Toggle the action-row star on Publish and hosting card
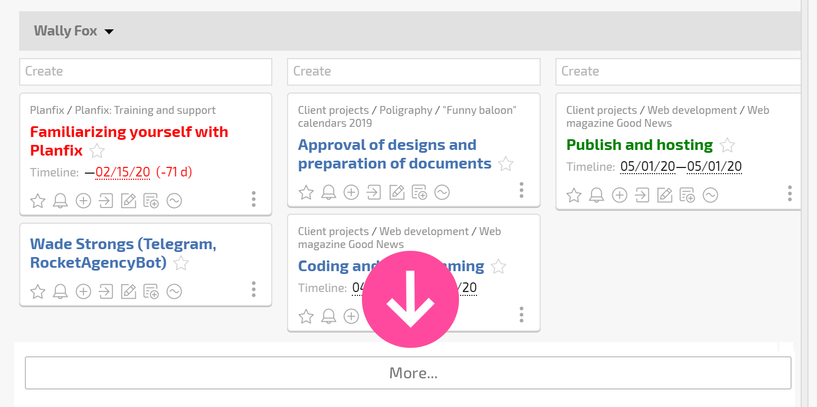Image resolution: width=817 pixels, height=407 pixels. coord(574,195)
